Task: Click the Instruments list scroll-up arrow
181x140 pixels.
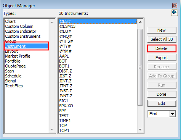Action: coord(140,22)
